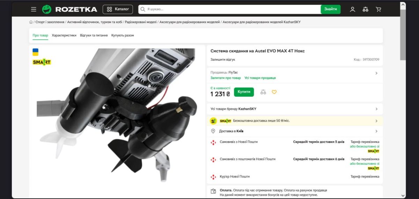
Task: Open delivery city Київ selector
Action: [295, 131]
